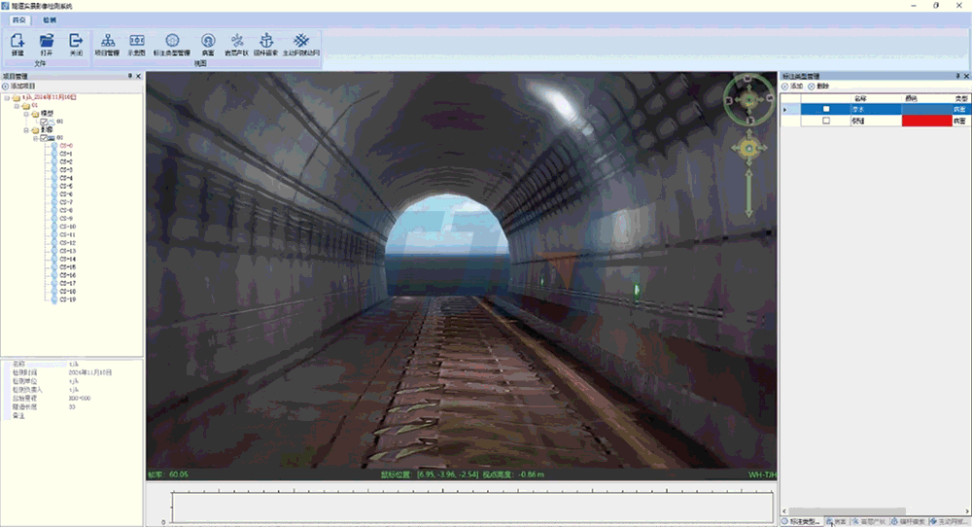
Task: Toggle the checkbox in the blue selected row
Action: coord(827,109)
